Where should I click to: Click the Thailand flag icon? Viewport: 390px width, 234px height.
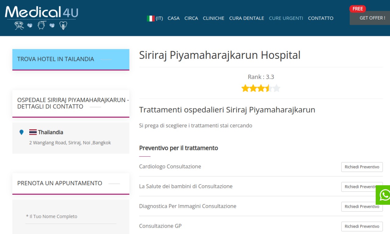(33, 132)
